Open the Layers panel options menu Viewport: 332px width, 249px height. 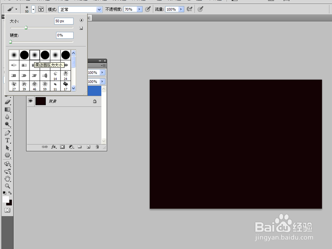[103, 66]
